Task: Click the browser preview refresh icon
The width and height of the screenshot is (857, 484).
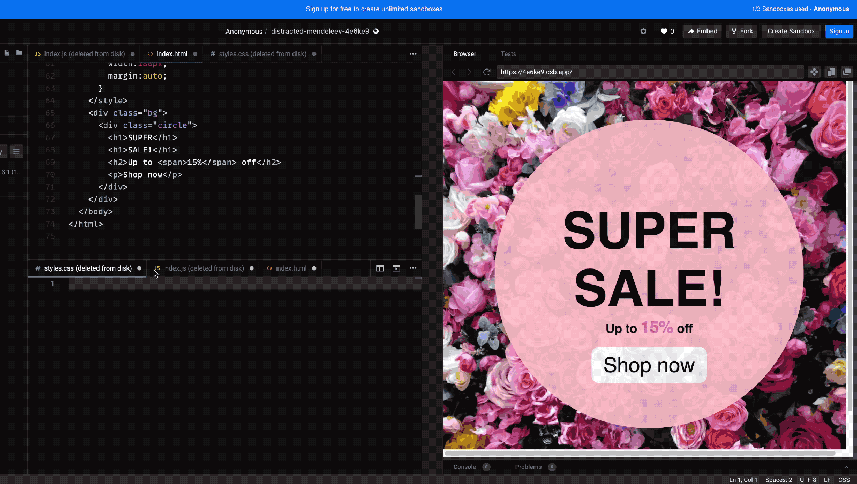Action: tap(486, 72)
